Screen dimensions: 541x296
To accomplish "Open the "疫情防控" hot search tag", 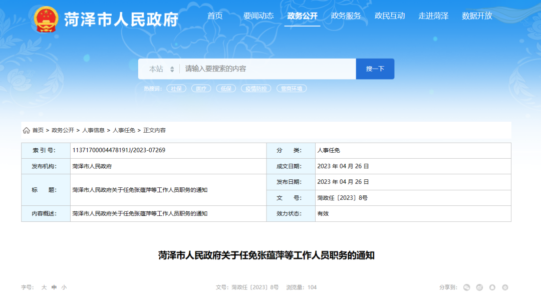I will [256, 88].
